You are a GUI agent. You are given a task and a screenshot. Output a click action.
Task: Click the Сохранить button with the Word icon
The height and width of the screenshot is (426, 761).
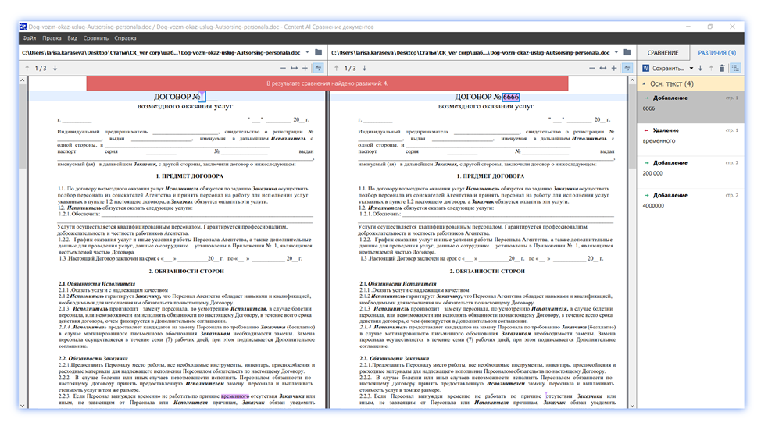tap(663, 69)
